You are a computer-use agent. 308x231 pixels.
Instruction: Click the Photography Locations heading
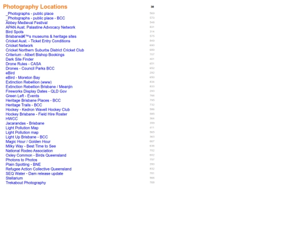[35, 7]
